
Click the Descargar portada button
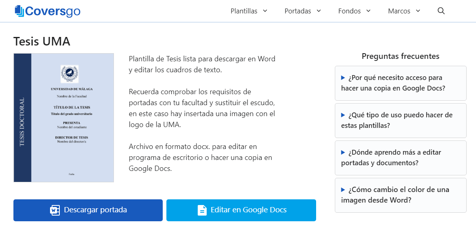(x=88, y=210)
